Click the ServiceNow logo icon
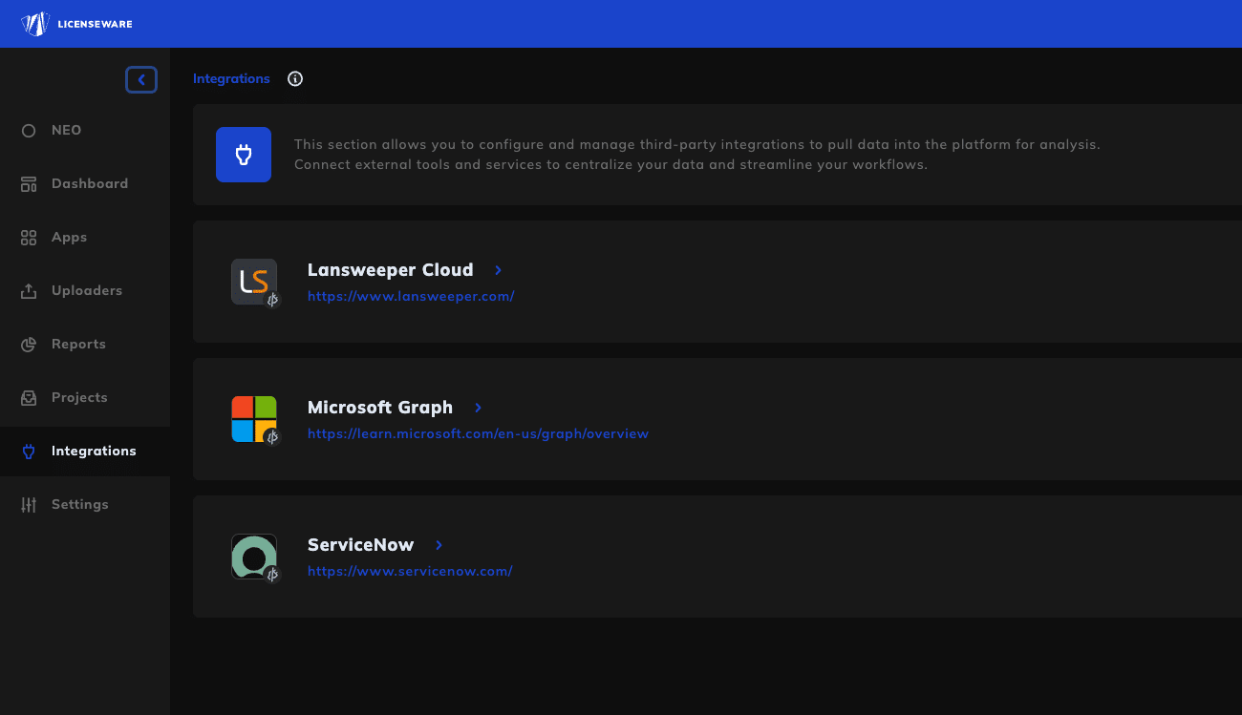 [254, 557]
